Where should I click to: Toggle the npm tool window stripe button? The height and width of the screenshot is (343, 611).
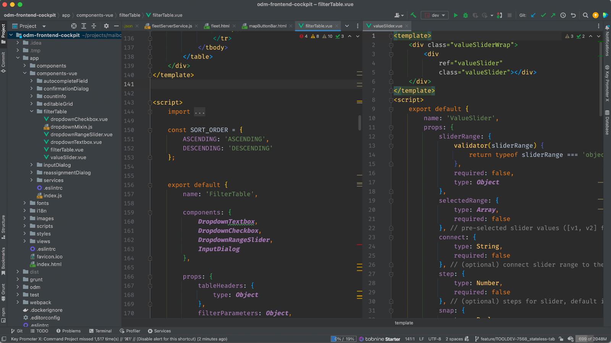tap(3, 315)
